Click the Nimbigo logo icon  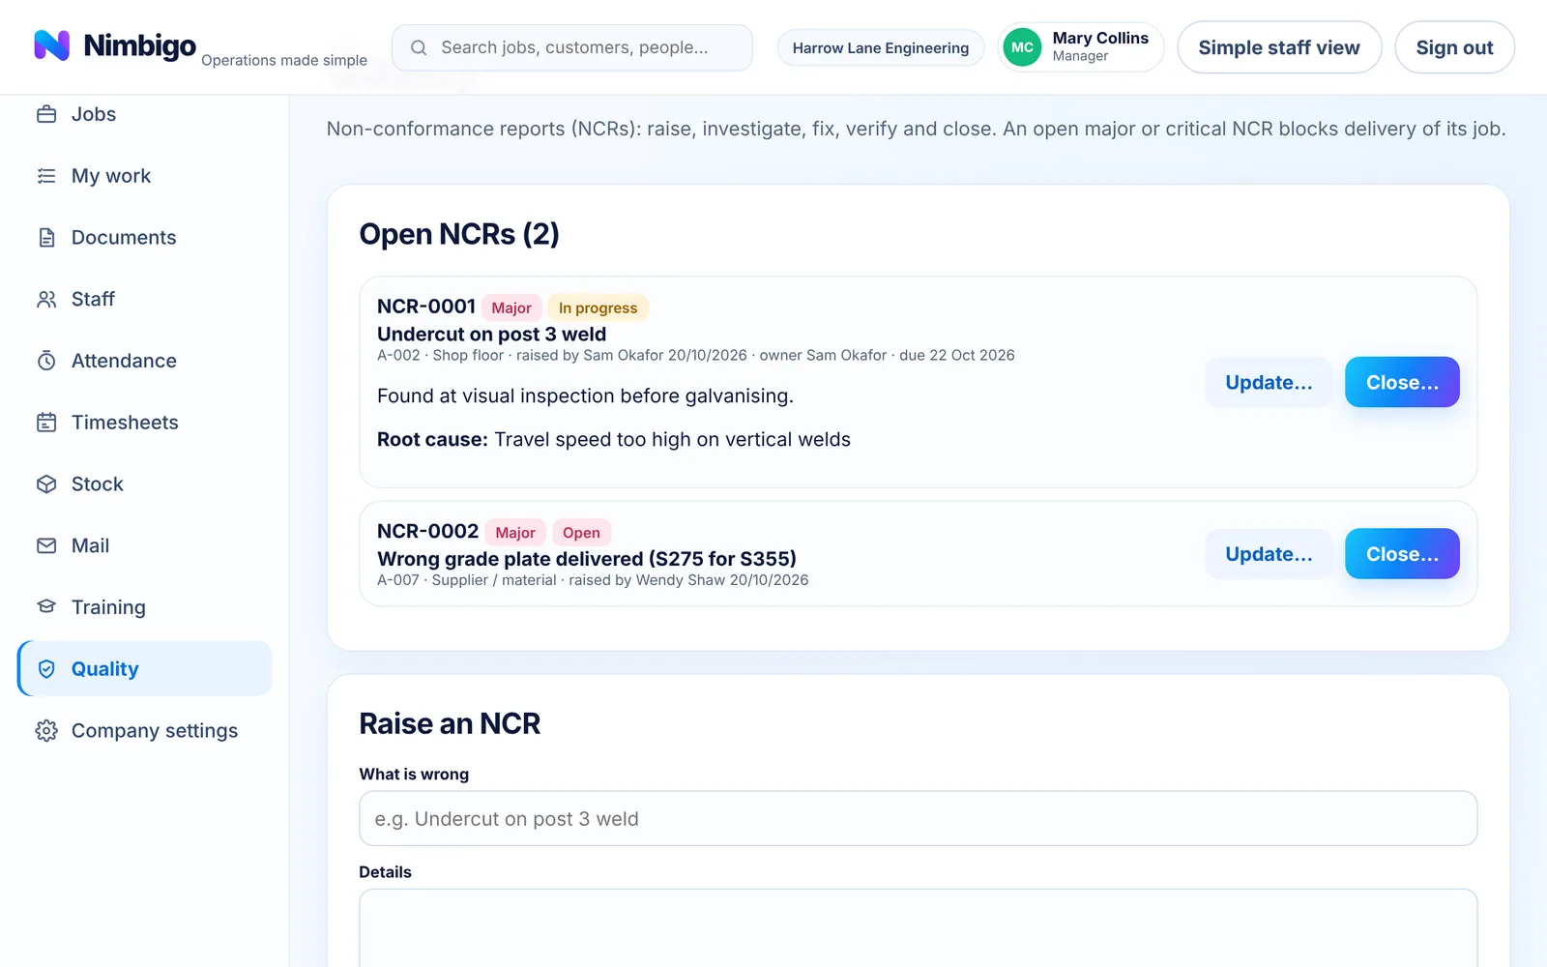(51, 45)
